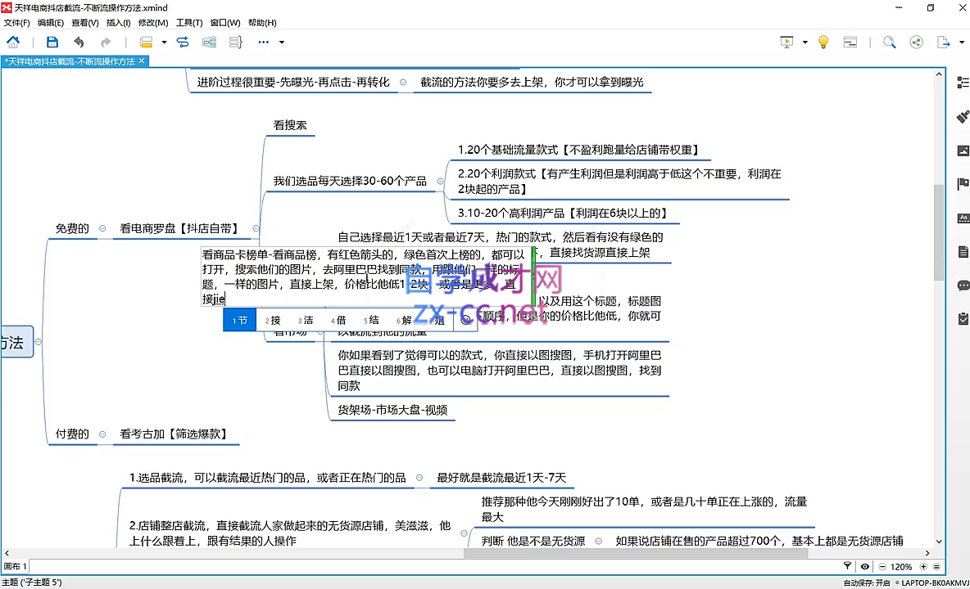970x589 pixels.
Task: Expand the dropdown next to ellipsis
Action: tap(282, 42)
